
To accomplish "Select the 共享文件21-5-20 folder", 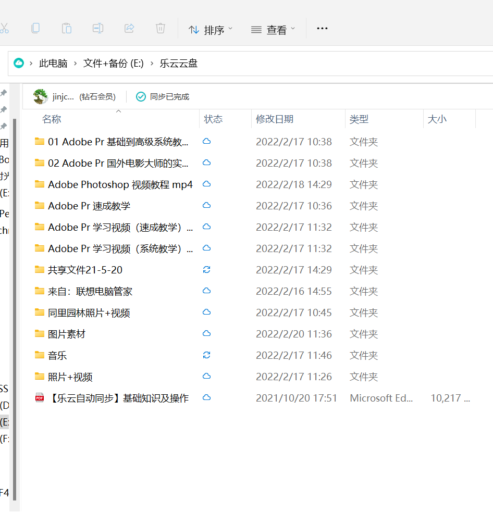I will (85, 270).
